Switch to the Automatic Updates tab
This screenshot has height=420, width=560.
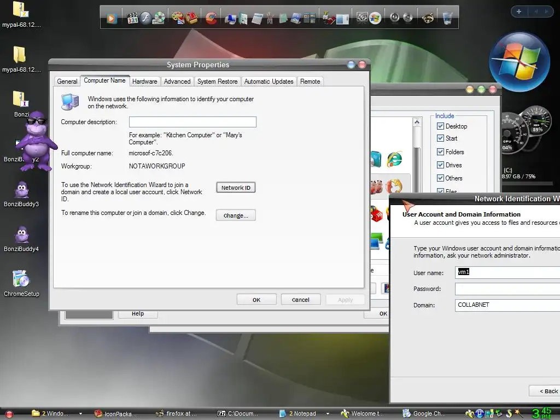click(269, 81)
